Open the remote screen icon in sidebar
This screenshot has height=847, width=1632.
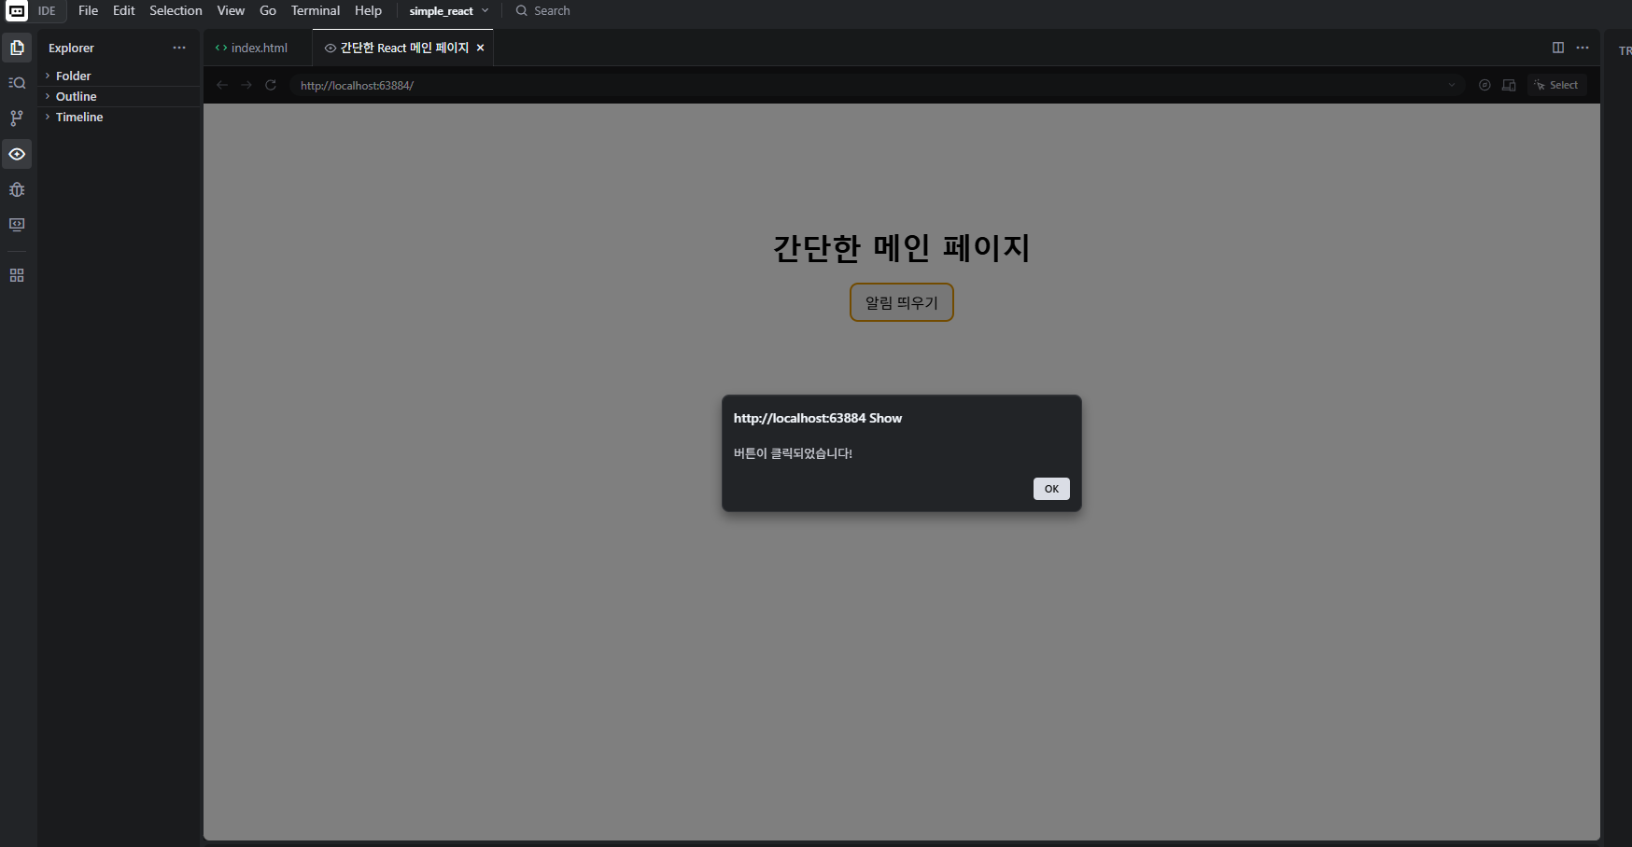pyautogui.click(x=17, y=225)
